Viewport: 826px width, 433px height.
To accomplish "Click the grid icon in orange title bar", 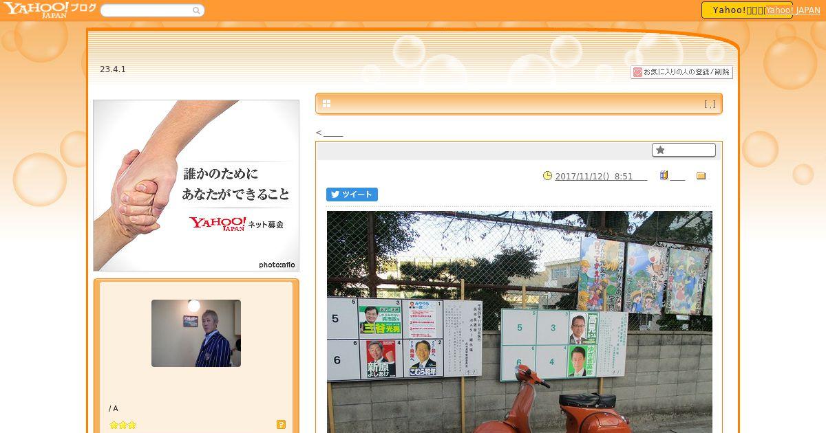I will tap(326, 104).
